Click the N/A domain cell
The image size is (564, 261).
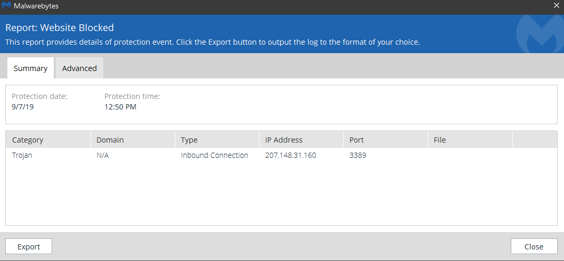(102, 155)
